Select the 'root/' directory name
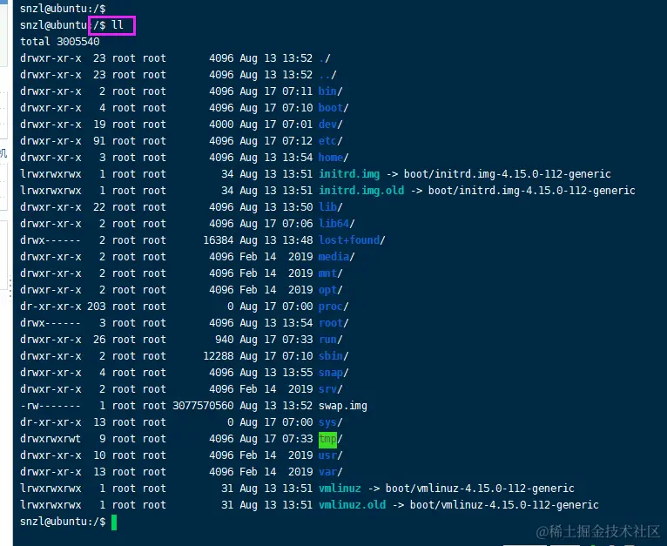Image resolution: width=667 pixels, height=546 pixels. point(333,323)
